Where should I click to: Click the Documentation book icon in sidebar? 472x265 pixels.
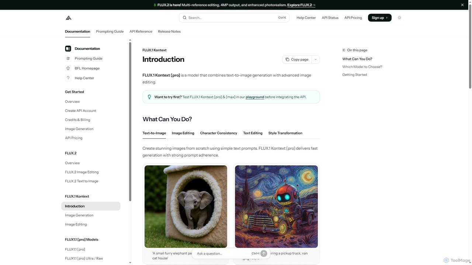pyautogui.click(x=68, y=49)
